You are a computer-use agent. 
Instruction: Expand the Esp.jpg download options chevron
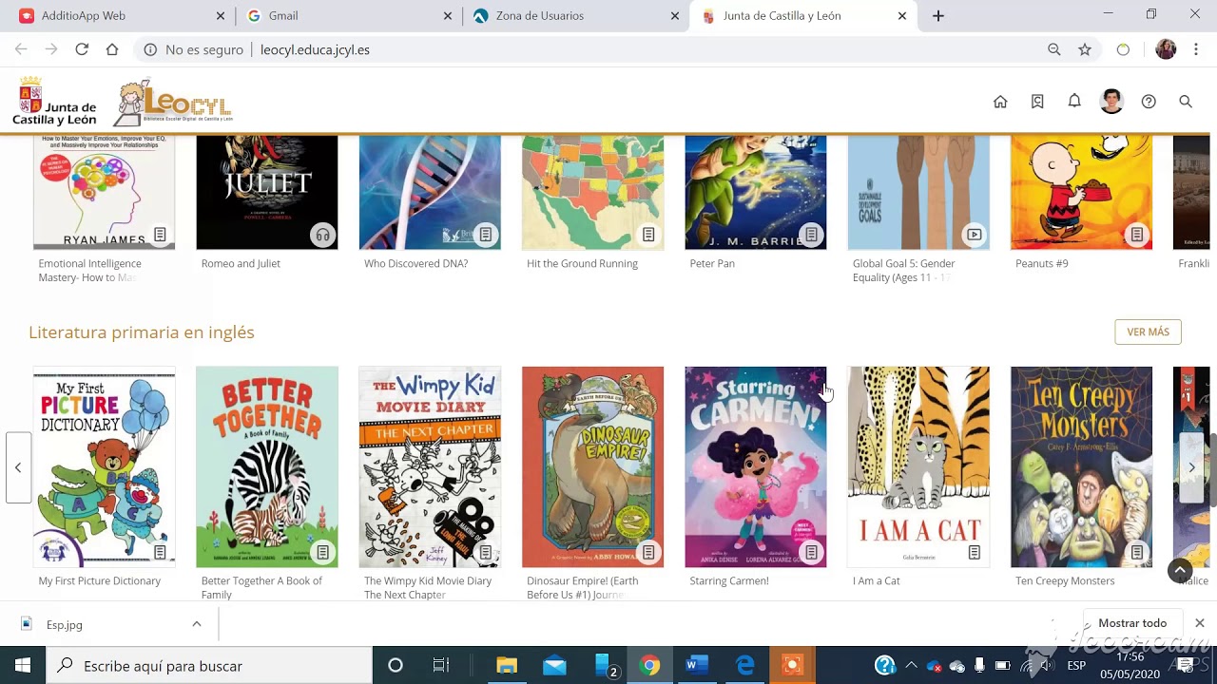(197, 624)
